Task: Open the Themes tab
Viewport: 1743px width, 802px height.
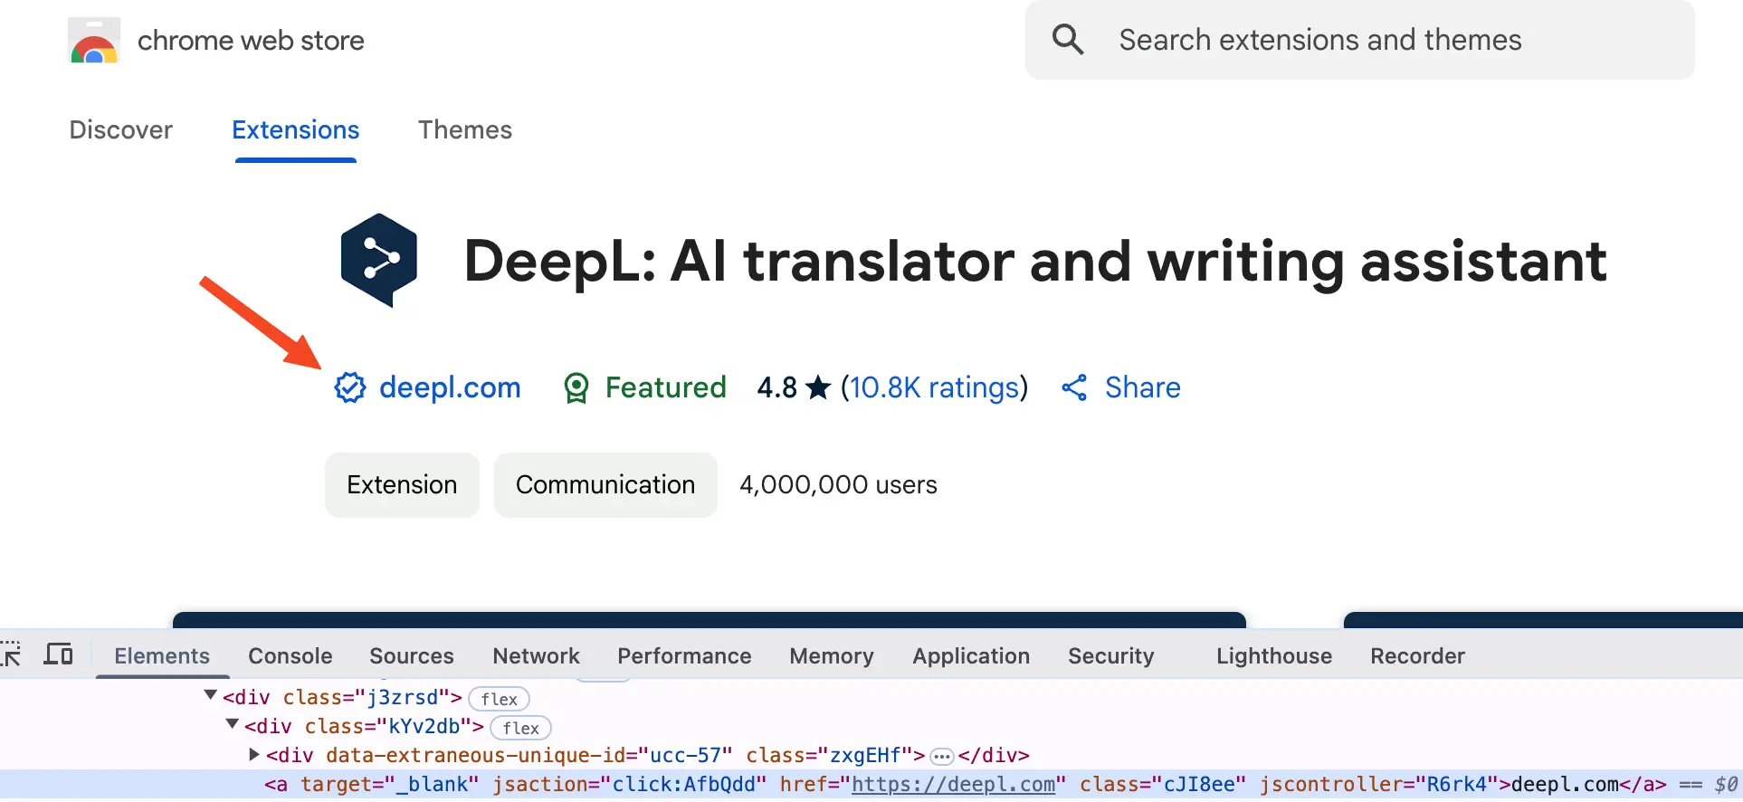Action: tap(465, 129)
